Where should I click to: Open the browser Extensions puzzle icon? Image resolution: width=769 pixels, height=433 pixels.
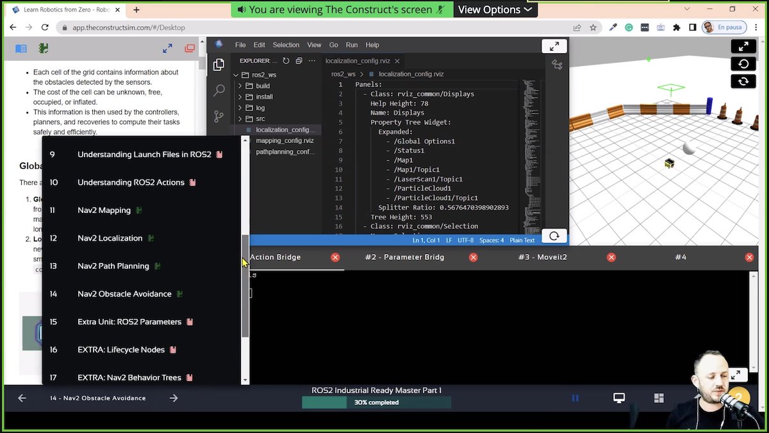[x=677, y=28]
